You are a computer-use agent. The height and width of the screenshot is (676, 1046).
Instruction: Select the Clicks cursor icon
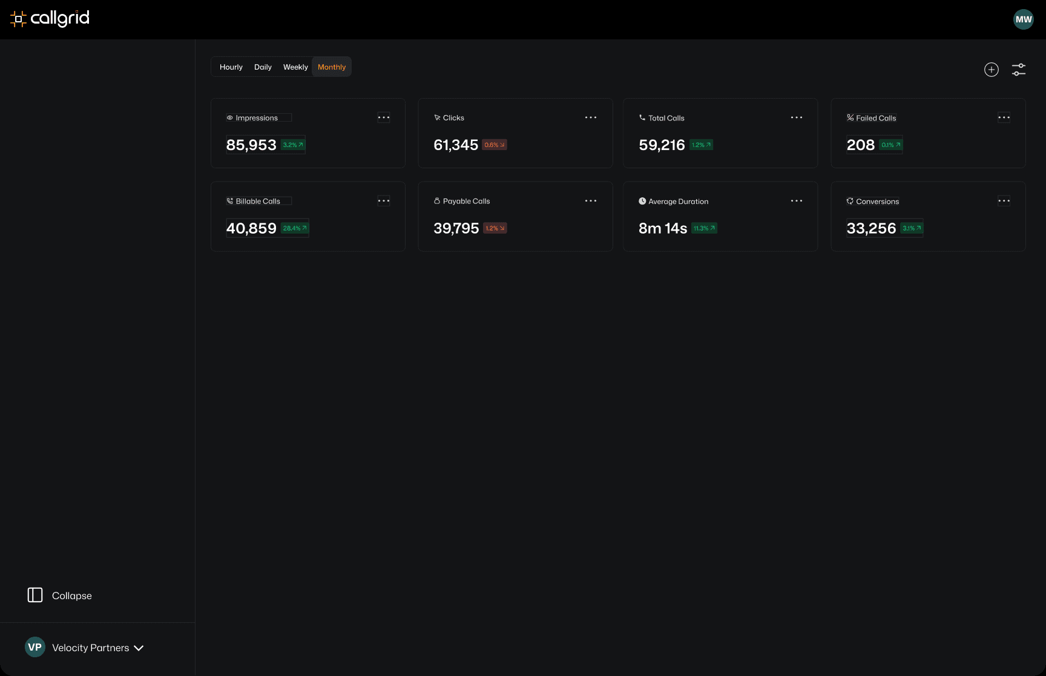[x=437, y=117]
